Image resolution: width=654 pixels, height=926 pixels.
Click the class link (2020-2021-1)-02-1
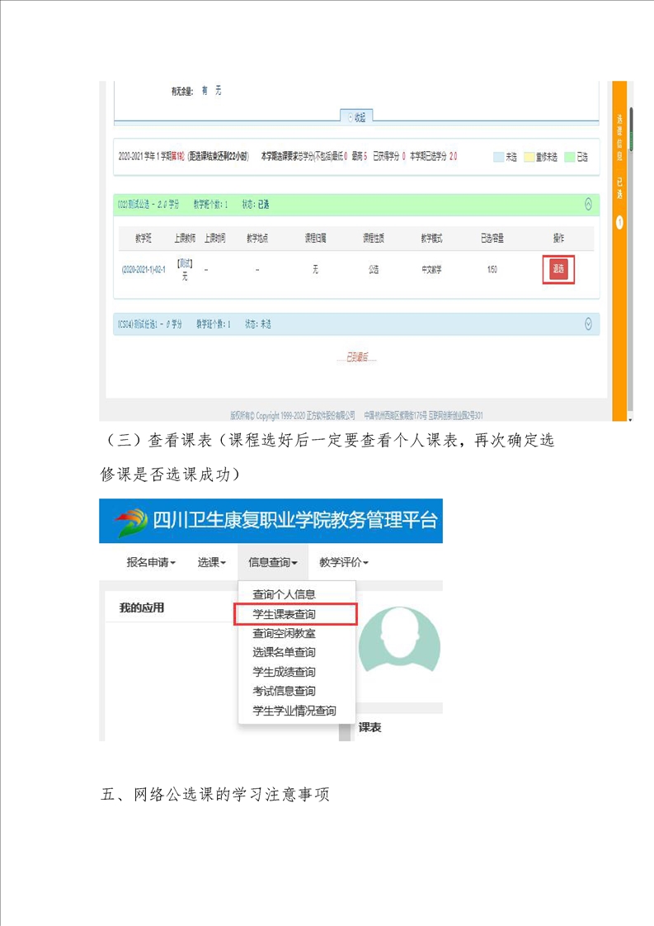tap(144, 269)
